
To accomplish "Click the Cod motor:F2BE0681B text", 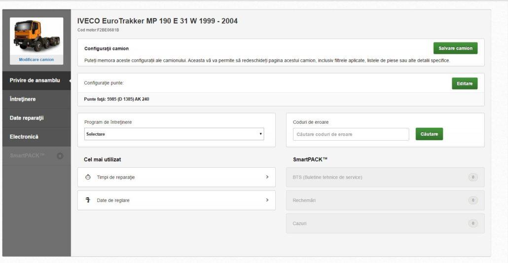I will click(98, 30).
